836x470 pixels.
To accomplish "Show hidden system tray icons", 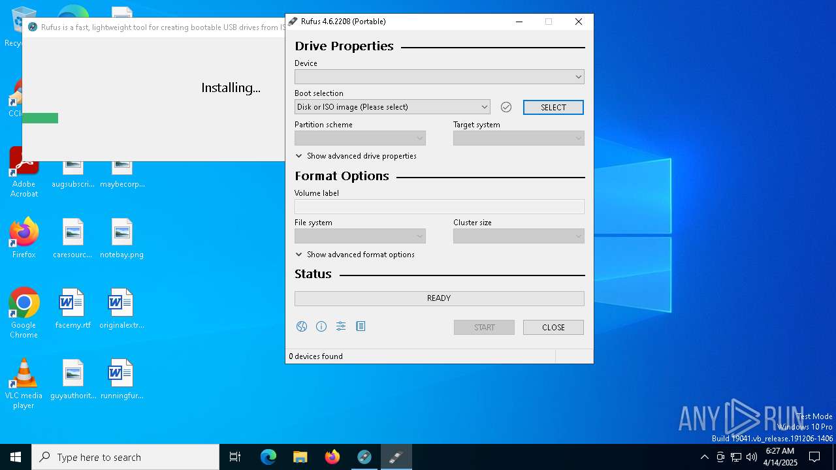I will point(704,457).
